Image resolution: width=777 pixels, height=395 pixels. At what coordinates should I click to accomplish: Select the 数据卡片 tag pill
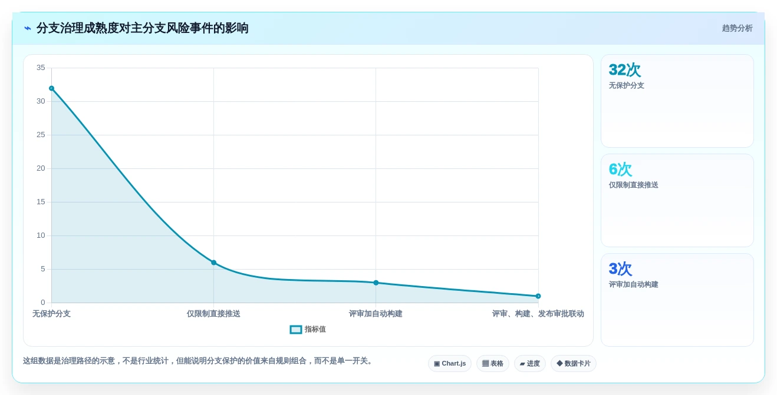coord(574,363)
